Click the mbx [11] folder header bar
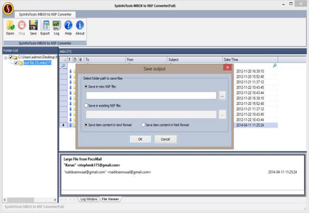The image size is (309, 213). click(183, 52)
